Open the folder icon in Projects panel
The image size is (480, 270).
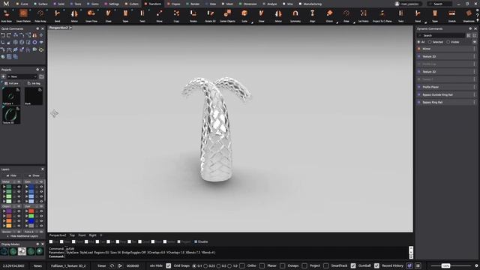pyautogui.click(x=41, y=76)
